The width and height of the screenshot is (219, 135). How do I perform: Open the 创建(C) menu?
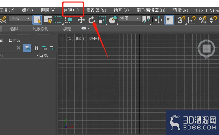click(x=71, y=11)
